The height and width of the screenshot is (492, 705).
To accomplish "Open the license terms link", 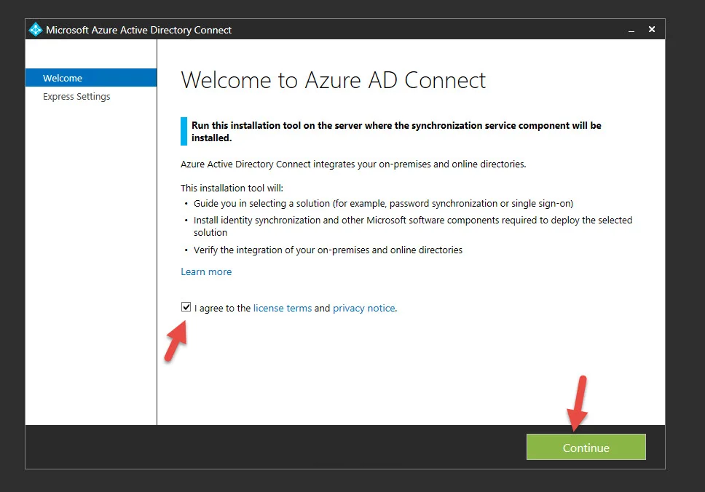I will [283, 309].
